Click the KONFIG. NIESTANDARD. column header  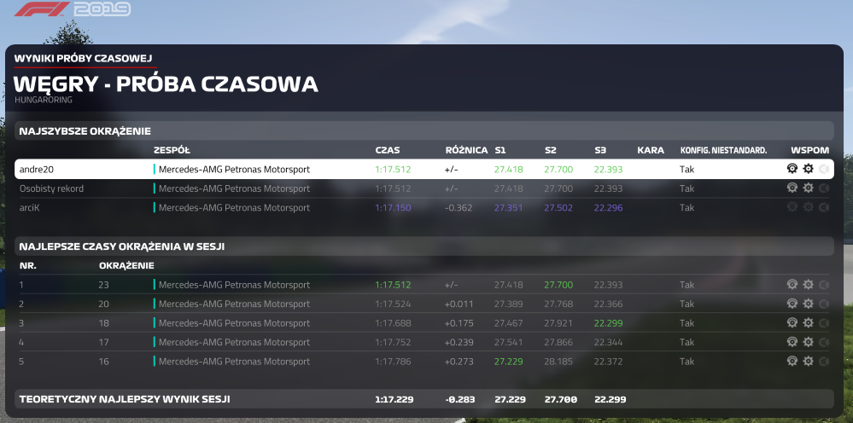(x=723, y=150)
